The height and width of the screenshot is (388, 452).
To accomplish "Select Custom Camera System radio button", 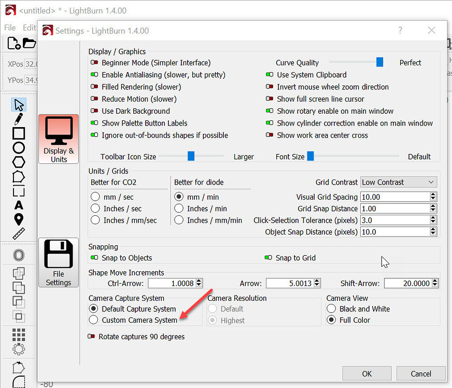I will click(94, 320).
